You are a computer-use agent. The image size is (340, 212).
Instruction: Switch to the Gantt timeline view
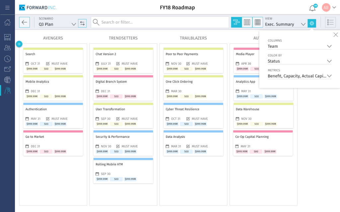[236, 23]
